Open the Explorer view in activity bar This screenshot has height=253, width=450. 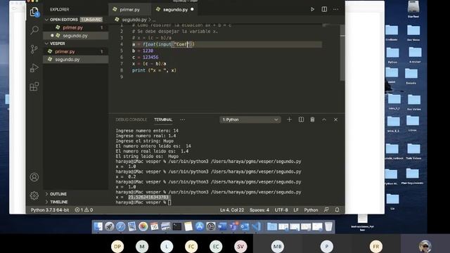tap(34, 12)
